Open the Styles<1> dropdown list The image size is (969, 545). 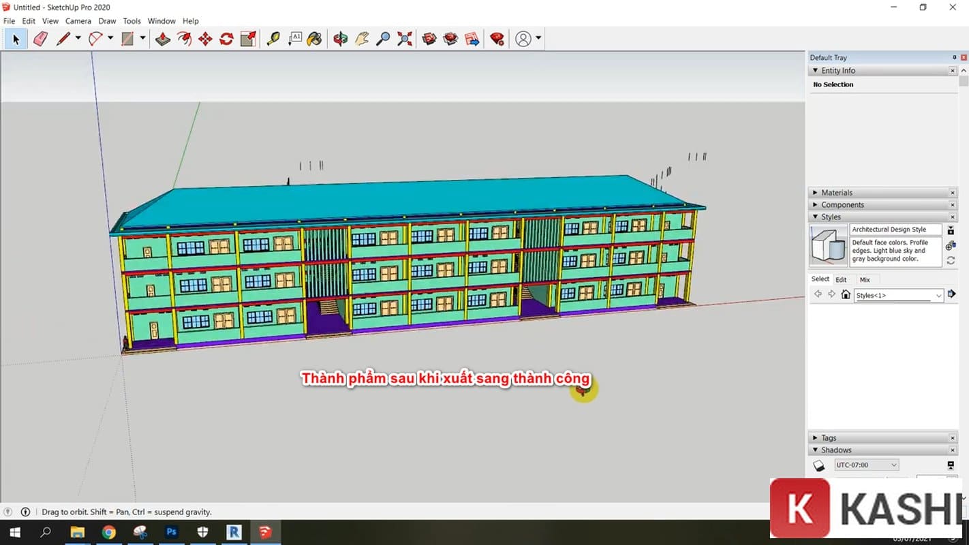click(939, 295)
